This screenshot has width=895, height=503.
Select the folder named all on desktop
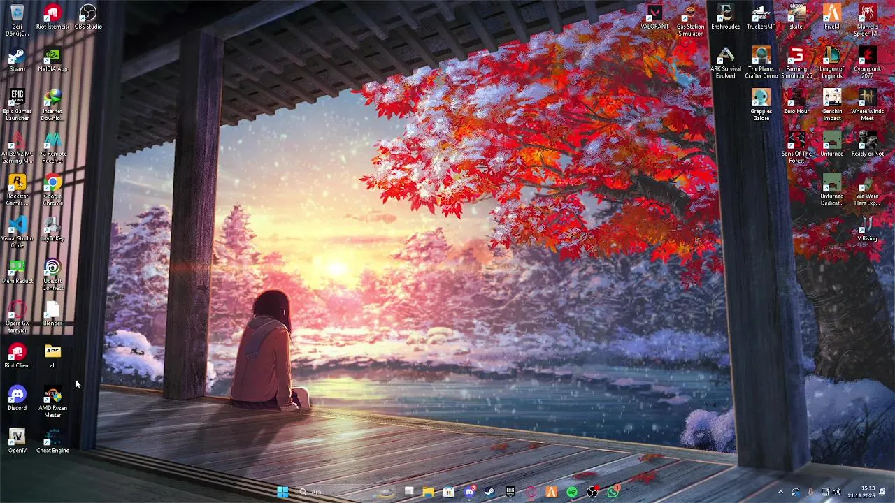52,356
